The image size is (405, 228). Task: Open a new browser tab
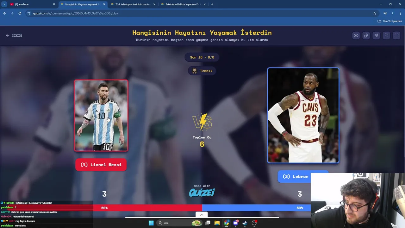pos(212,4)
